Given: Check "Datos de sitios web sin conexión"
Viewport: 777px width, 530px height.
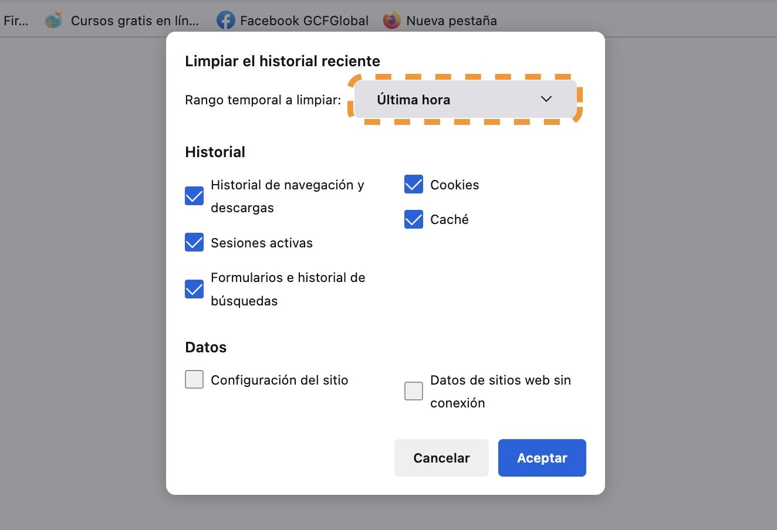Looking at the screenshot, I should tap(413, 391).
